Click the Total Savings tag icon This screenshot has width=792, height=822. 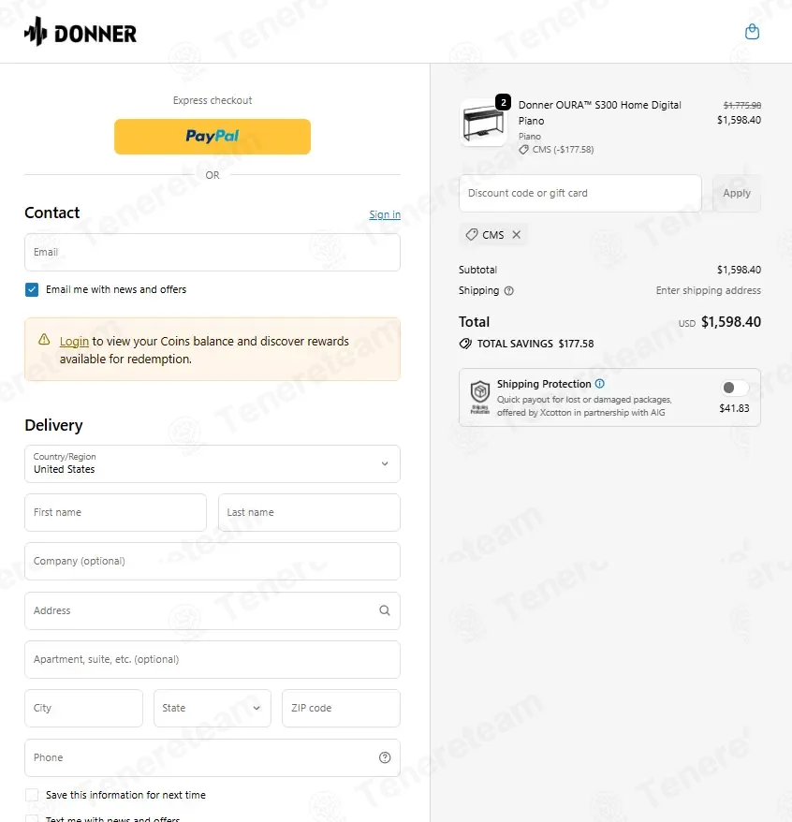(465, 344)
